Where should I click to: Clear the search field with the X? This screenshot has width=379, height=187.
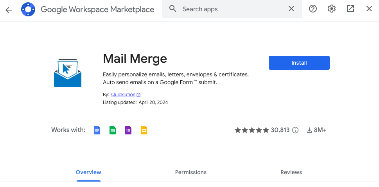(x=291, y=9)
